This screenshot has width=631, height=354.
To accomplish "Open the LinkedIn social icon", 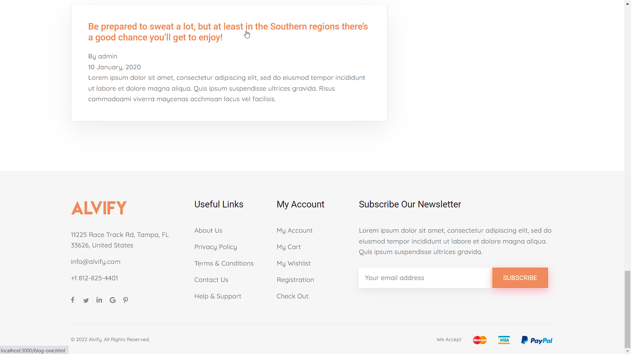I will coord(99,300).
